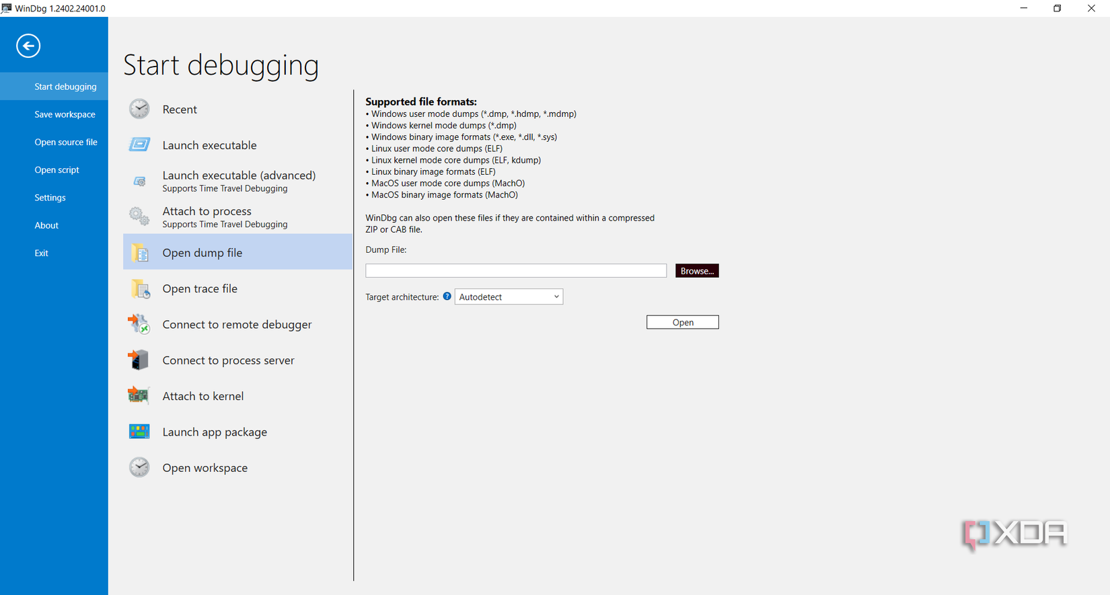Image resolution: width=1110 pixels, height=595 pixels.
Task: Click the Connect to remote debugger icon
Action: (x=139, y=324)
